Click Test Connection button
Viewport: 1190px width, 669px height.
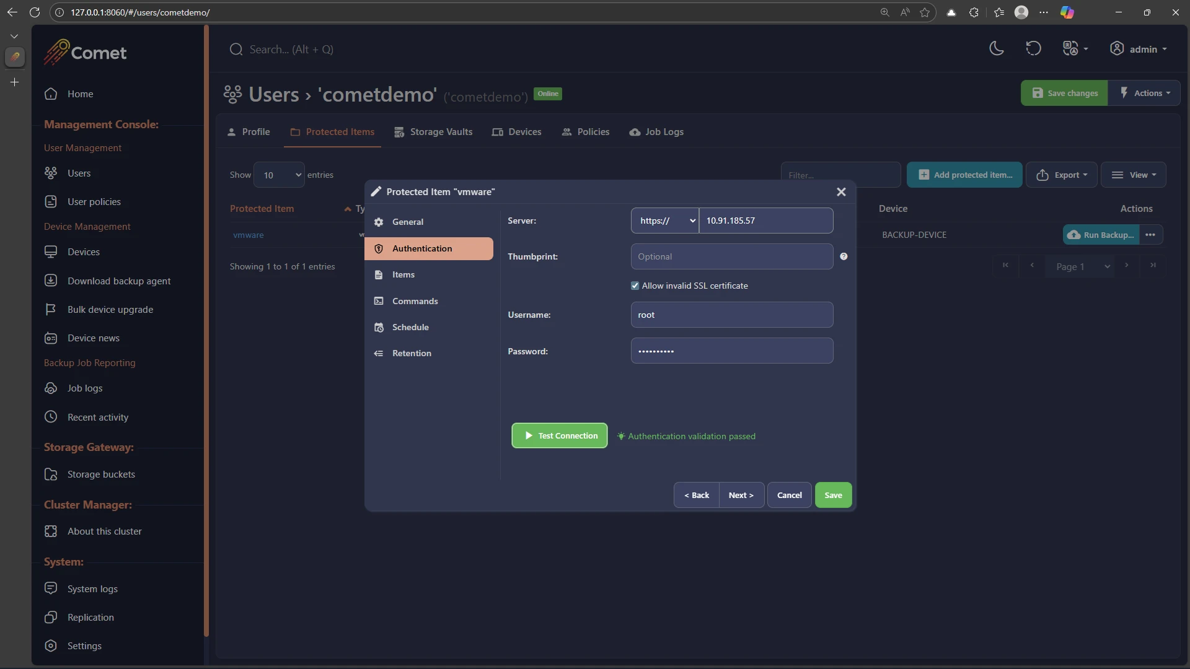[x=559, y=435]
